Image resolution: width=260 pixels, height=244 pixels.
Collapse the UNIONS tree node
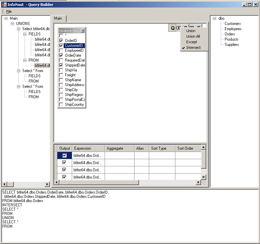pyautogui.click(x=12, y=24)
